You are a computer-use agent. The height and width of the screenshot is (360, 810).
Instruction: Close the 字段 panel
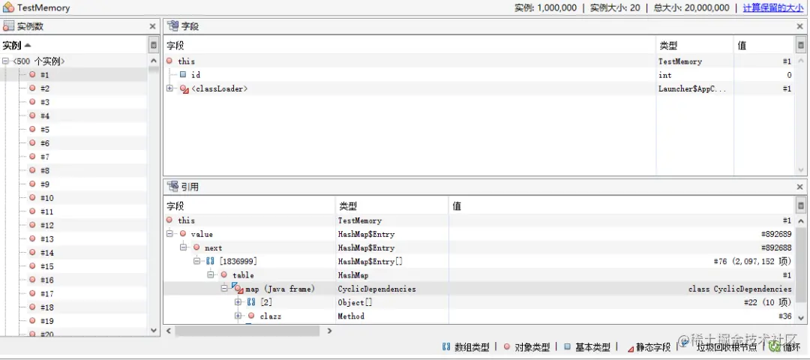pyautogui.click(x=799, y=26)
